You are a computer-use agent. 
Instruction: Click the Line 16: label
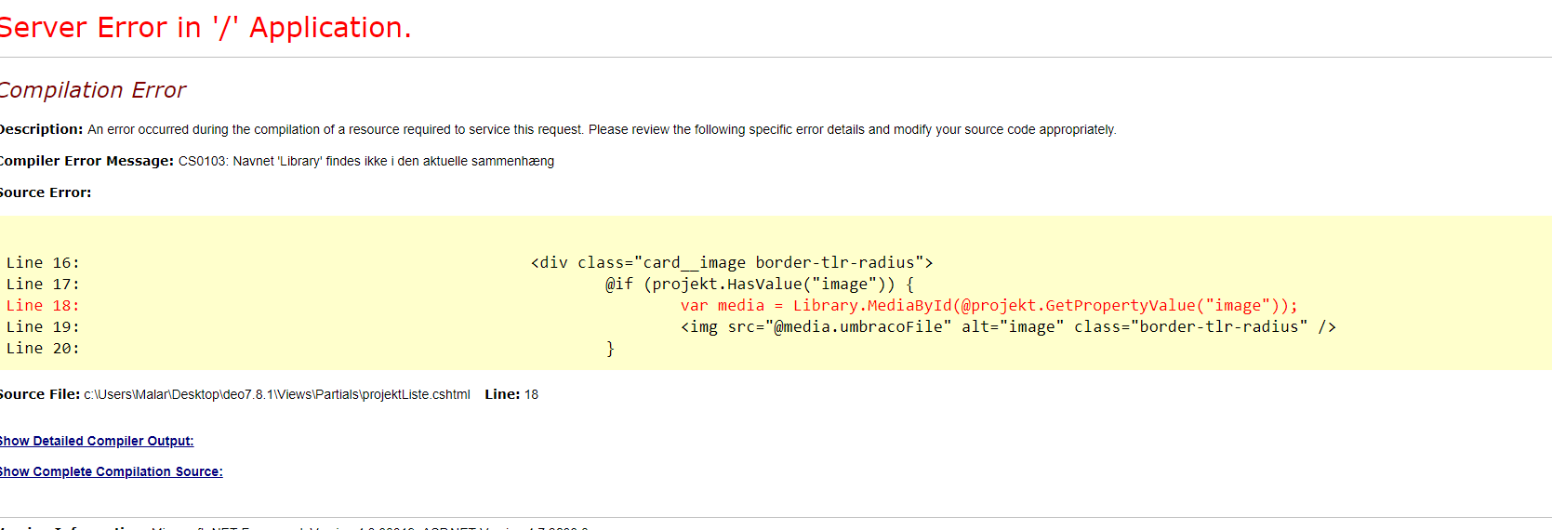click(x=43, y=263)
